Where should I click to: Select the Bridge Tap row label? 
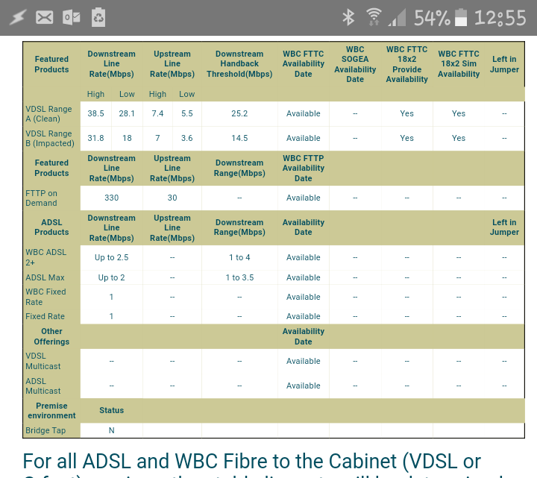tap(45, 430)
